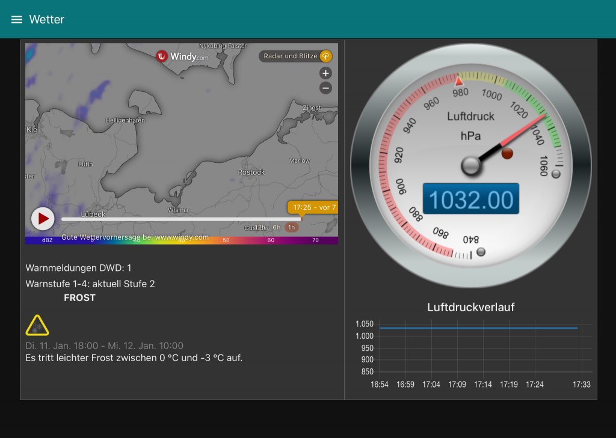Click the blue line in Luftdruckverlauf chart
Image resolution: width=616 pixels, height=438 pixels.
click(478, 328)
